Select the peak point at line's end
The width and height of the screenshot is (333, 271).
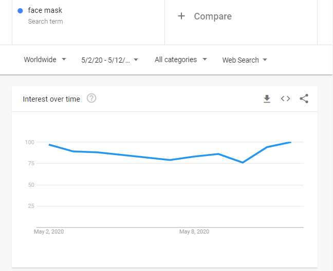point(291,142)
